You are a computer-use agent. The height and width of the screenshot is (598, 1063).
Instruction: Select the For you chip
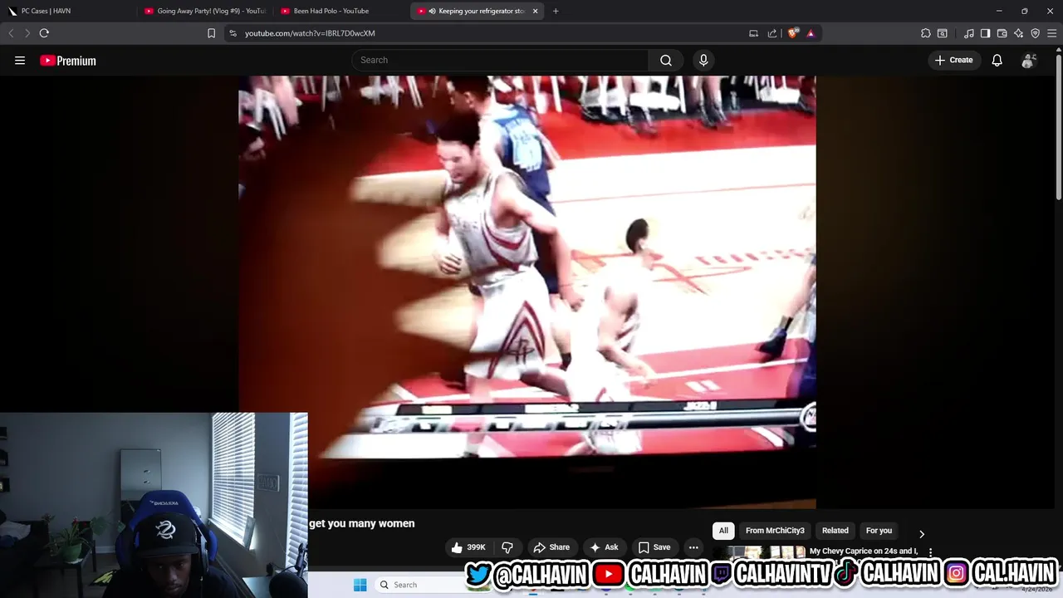(x=879, y=531)
